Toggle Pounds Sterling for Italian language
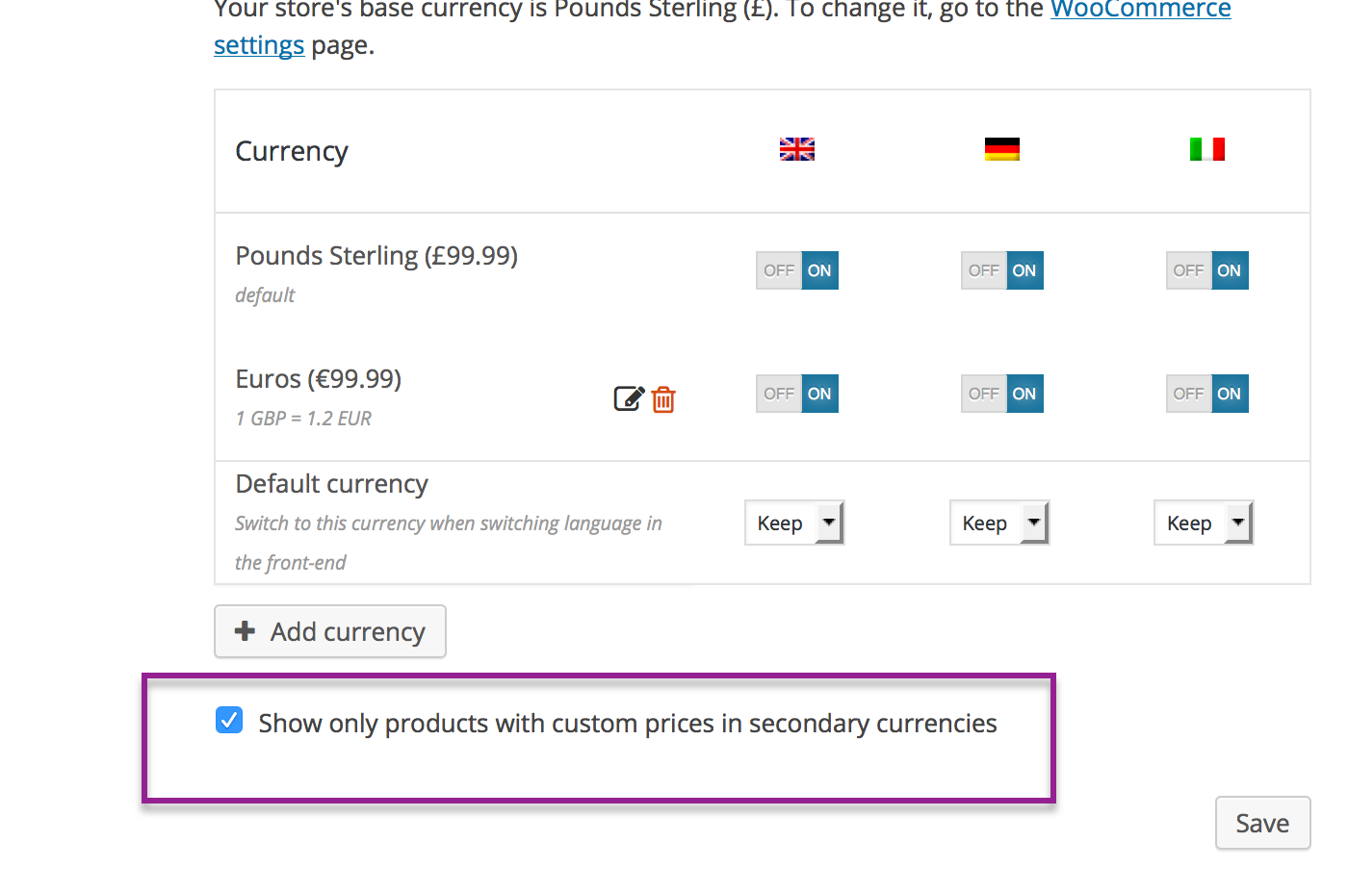Viewport: 1348px width, 893px height. [1207, 270]
